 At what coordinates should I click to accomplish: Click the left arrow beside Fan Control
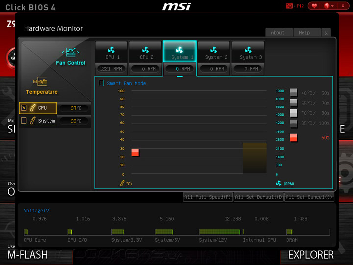63,53
